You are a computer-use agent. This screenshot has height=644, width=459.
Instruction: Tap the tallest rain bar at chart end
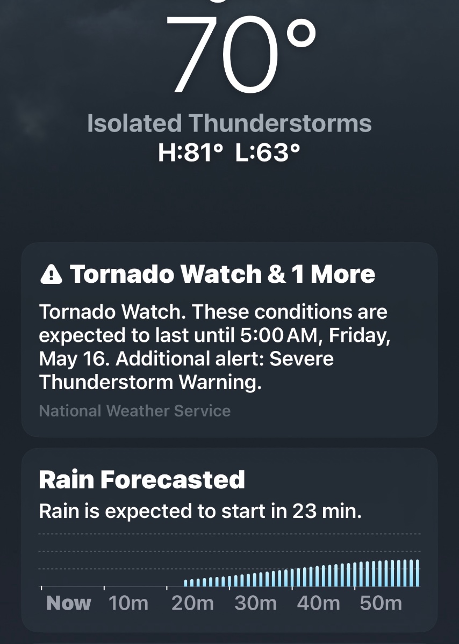417,574
